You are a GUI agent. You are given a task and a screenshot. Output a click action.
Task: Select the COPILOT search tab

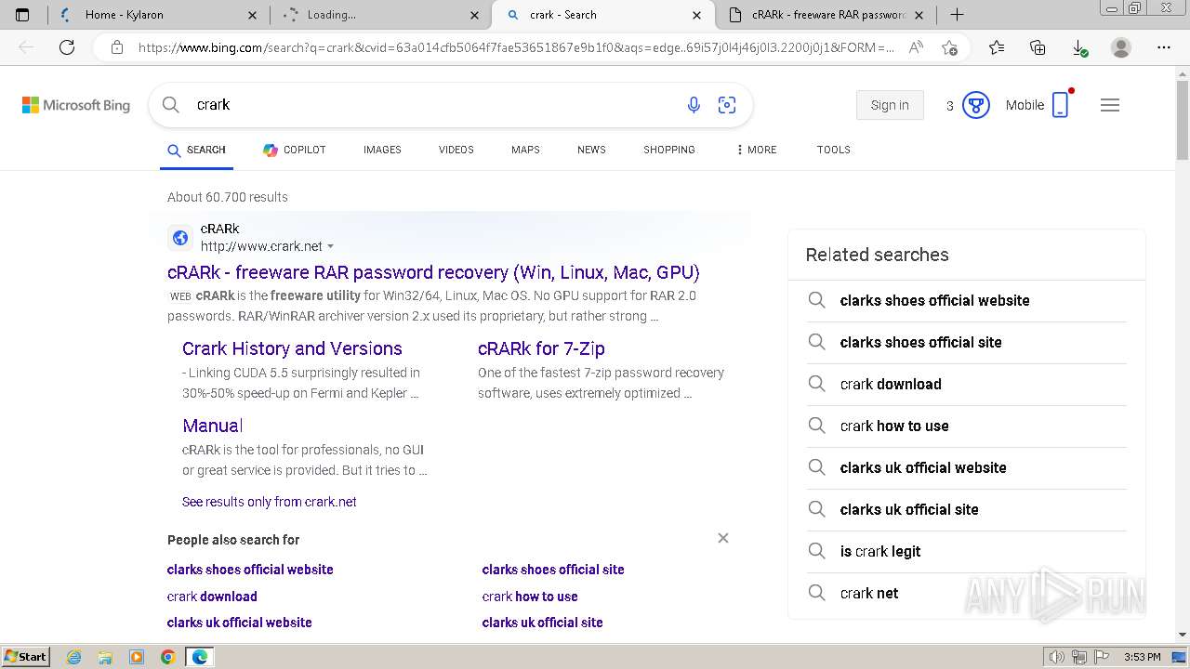pos(295,150)
